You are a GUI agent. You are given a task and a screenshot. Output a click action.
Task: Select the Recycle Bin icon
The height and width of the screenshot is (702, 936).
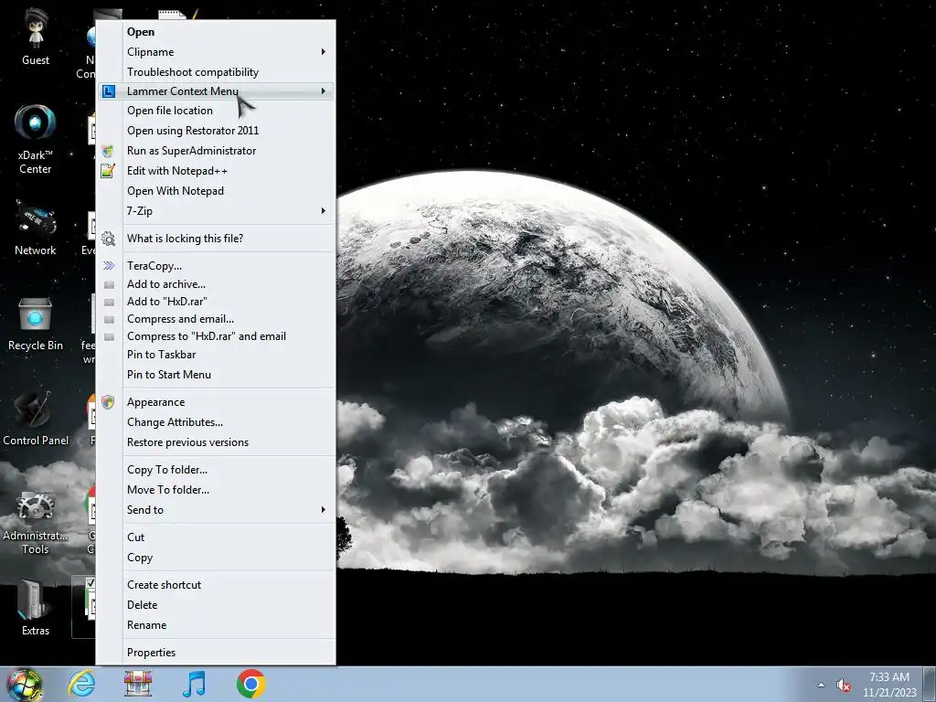(36, 324)
